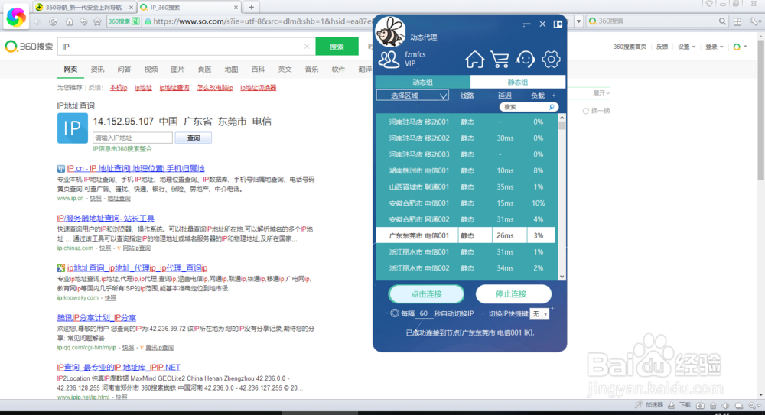The width and height of the screenshot is (765, 415).
Task: Select the 视频 search category
Action: tap(151, 70)
